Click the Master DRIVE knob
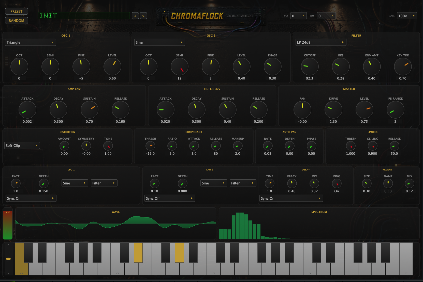423x282 pixels. pyautogui.click(x=333, y=110)
